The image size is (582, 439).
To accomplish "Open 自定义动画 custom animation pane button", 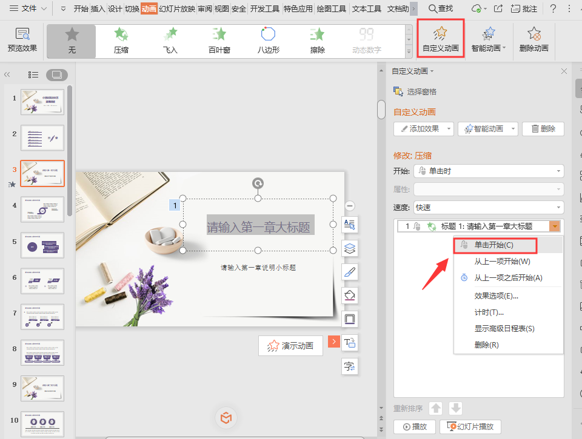I will (x=441, y=39).
